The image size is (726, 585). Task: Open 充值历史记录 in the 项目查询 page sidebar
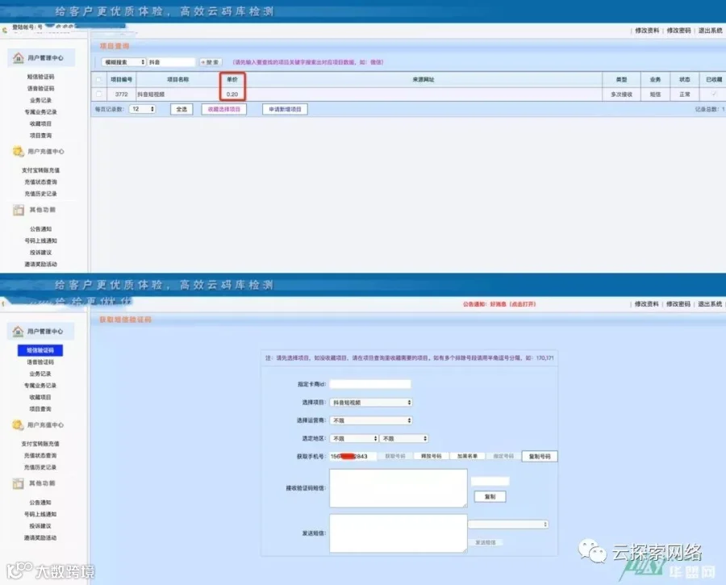pos(40,194)
